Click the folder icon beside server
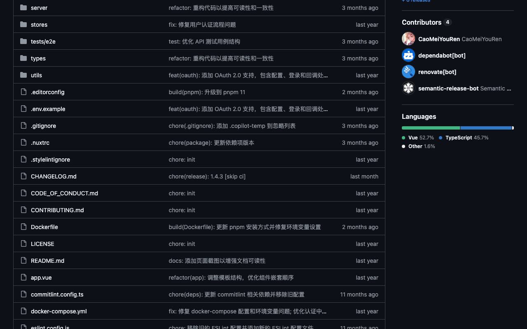Image resolution: width=527 pixels, height=329 pixels. [23, 8]
